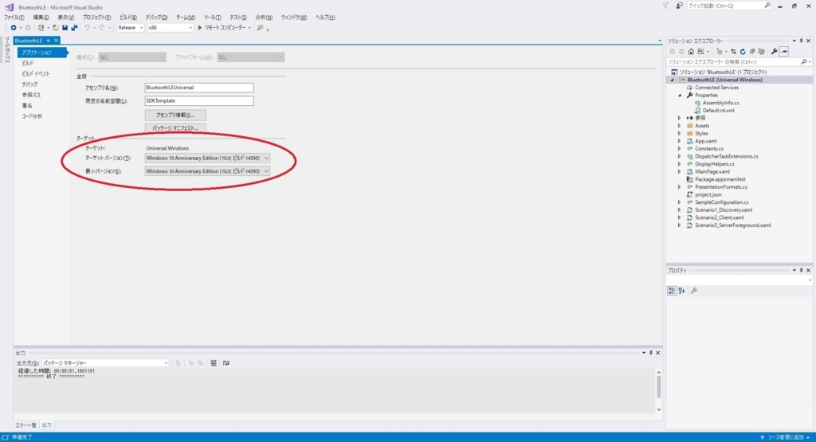Viewport: 816px width, 442px height.
Task: Collapse the BluetoothLE (Universal Windows) project node
Action: (x=672, y=80)
